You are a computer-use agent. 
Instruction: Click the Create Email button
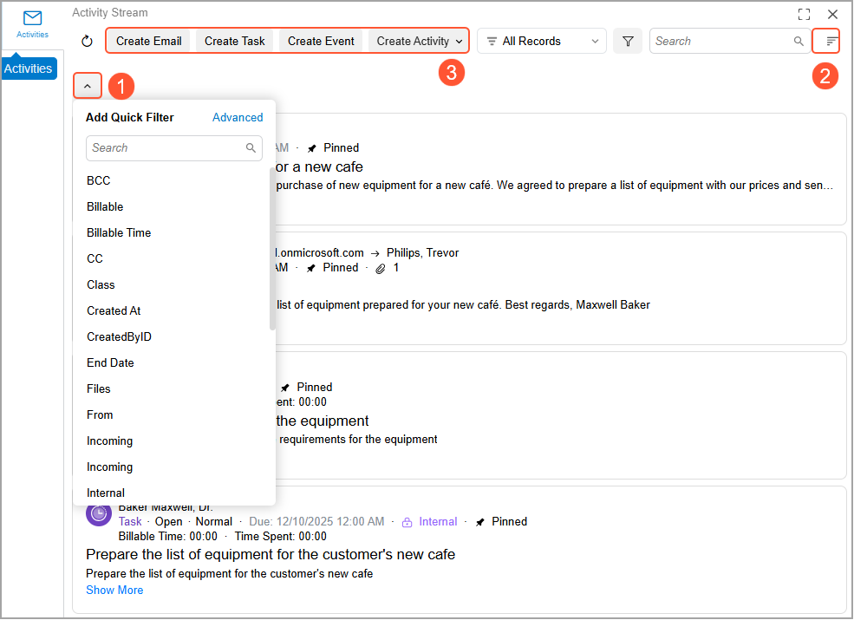tap(148, 42)
